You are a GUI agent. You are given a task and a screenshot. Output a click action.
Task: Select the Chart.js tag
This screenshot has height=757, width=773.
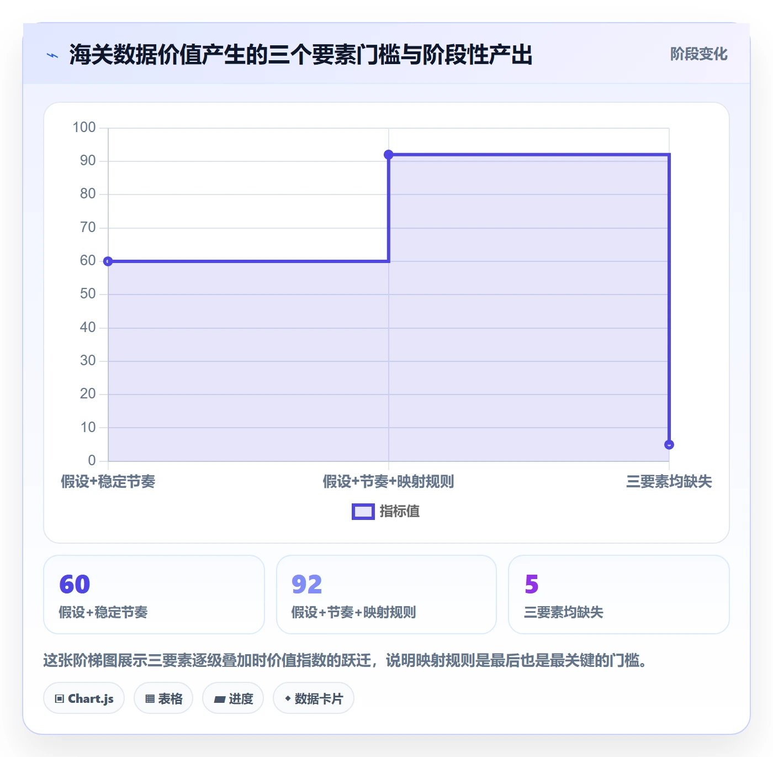(x=84, y=698)
